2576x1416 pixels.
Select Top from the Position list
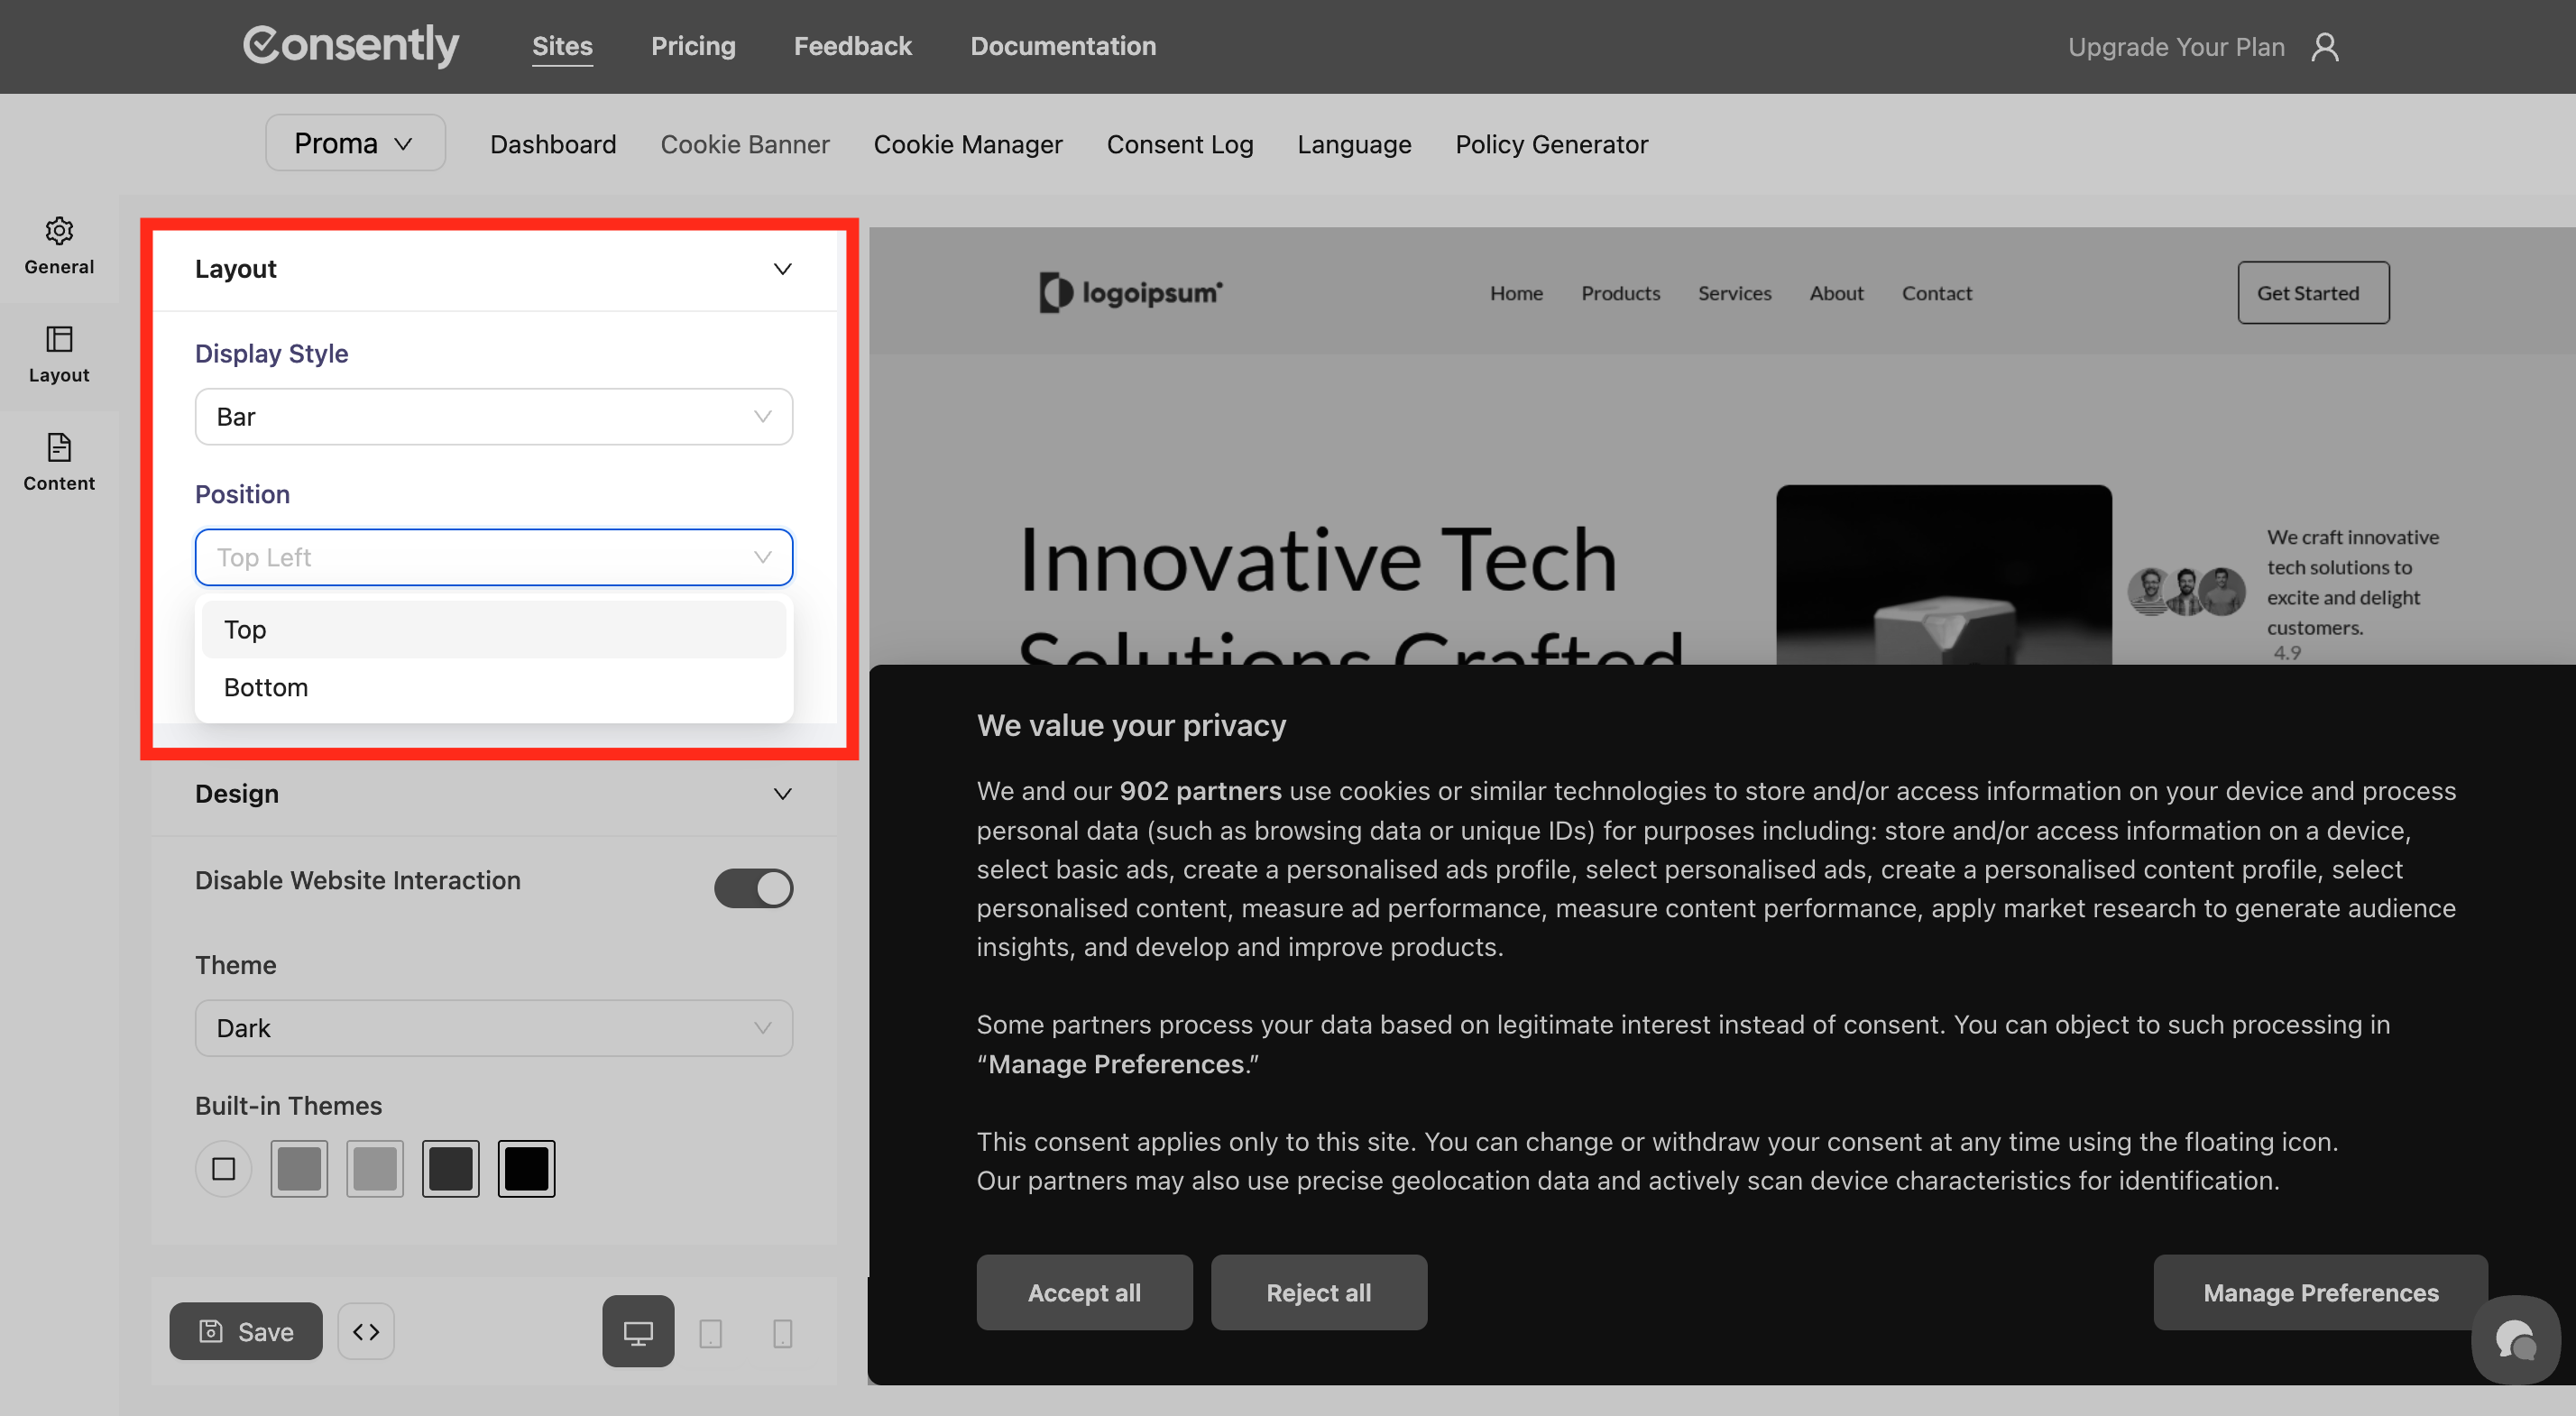(493, 629)
